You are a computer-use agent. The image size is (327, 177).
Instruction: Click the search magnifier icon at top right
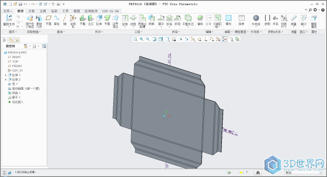(x=310, y=10)
